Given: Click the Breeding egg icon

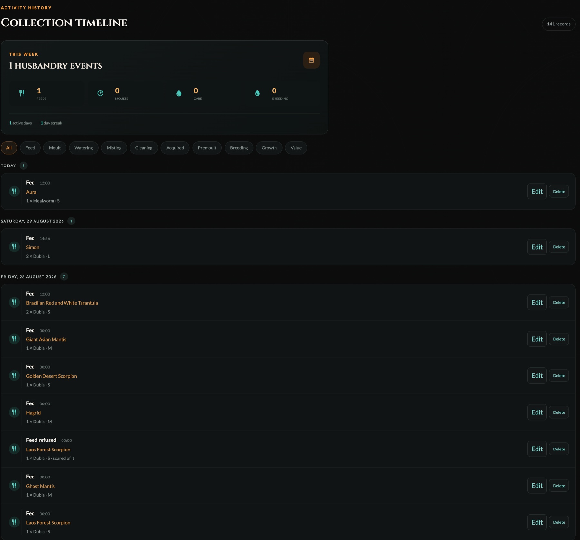Looking at the screenshot, I should pyautogui.click(x=257, y=93).
